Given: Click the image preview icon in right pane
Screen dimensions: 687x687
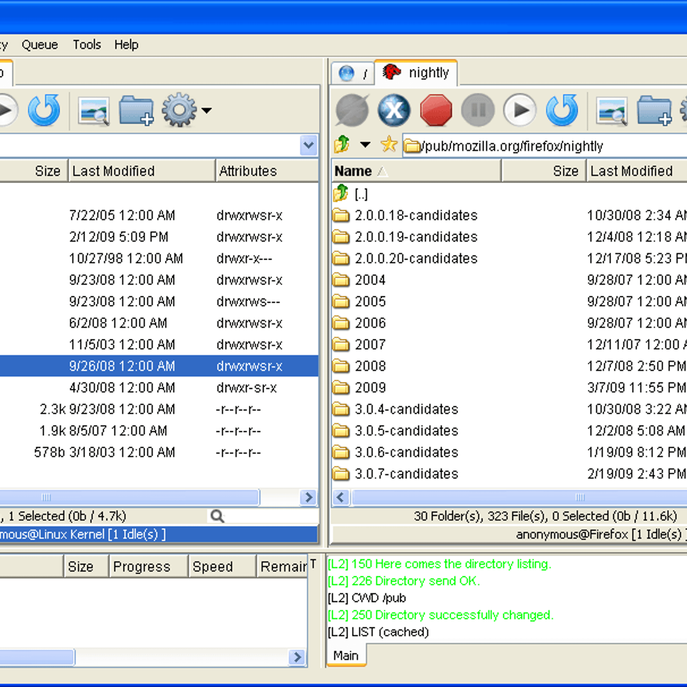Looking at the screenshot, I should coord(612,111).
